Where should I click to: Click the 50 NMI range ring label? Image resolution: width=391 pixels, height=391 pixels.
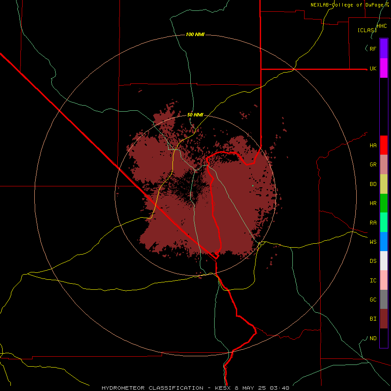coord(195,115)
